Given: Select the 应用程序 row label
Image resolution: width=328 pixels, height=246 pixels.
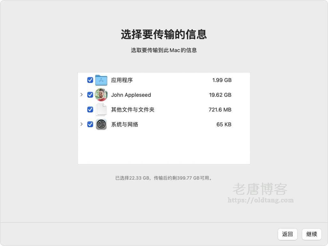Looking at the screenshot, I should 122,80.
